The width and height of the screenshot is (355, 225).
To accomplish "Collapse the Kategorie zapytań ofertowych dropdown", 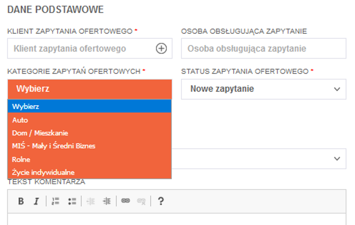I will [90, 89].
